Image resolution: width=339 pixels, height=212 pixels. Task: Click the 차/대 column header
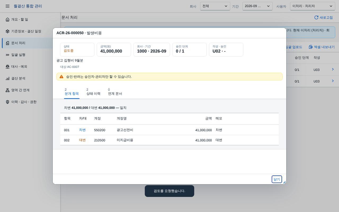coord(83,118)
